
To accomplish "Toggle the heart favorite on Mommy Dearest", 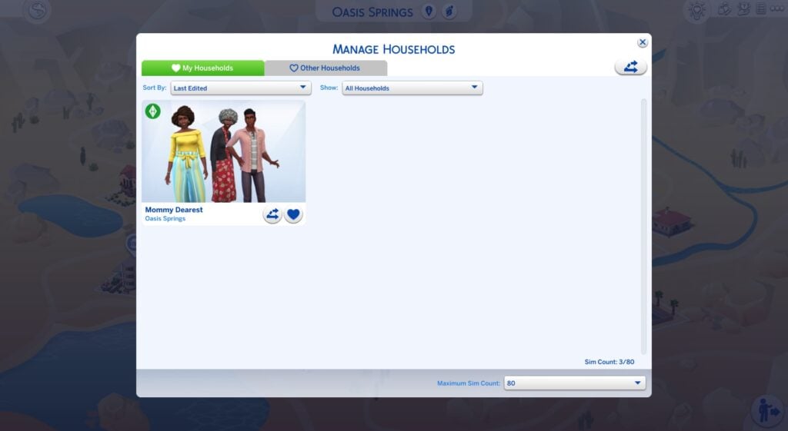I will tap(293, 214).
